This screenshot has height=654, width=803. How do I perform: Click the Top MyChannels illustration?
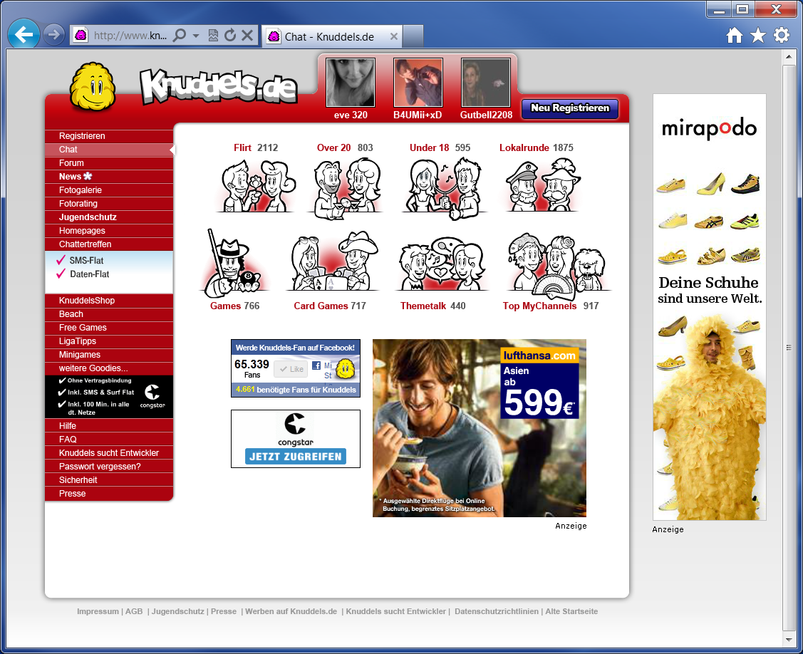(557, 265)
